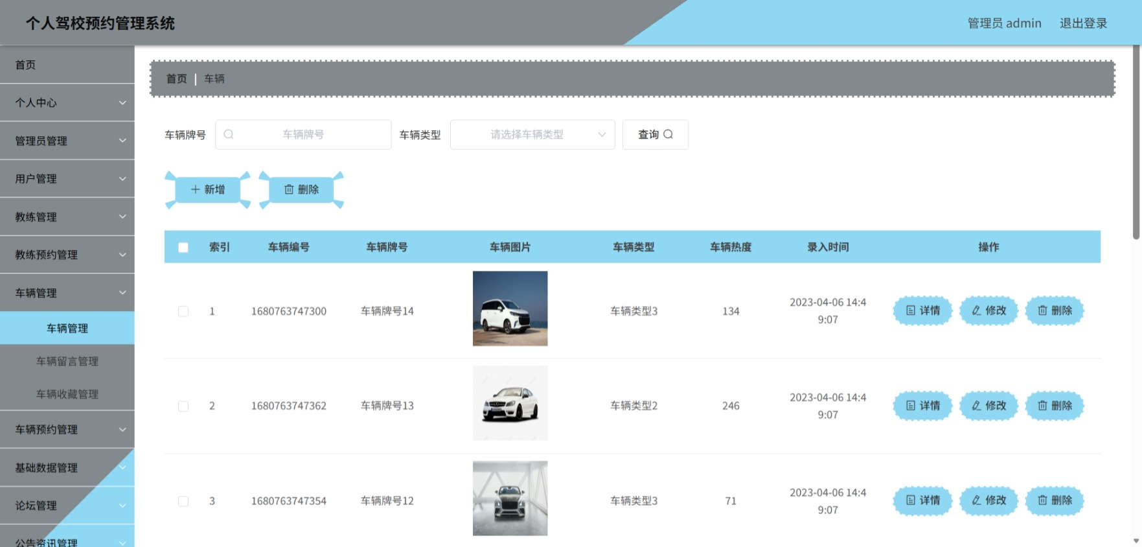Open the 请选择车辆类型 dropdown
This screenshot has height=547, width=1142.
click(x=532, y=134)
